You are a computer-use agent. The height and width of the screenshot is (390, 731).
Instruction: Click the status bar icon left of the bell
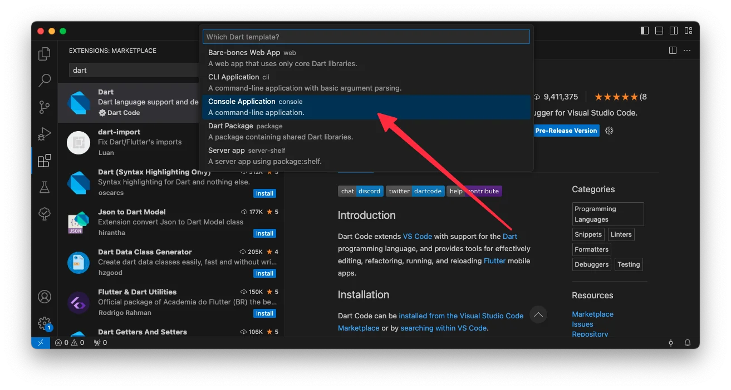click(671, 343)
